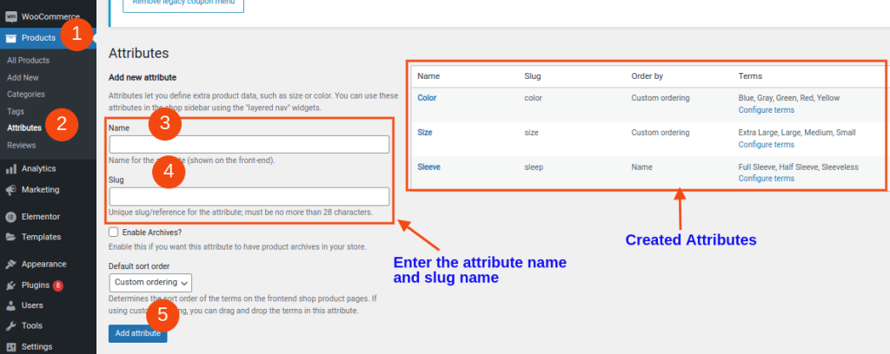Click the 'sleep' slug cell

click(x=534, y=167)
